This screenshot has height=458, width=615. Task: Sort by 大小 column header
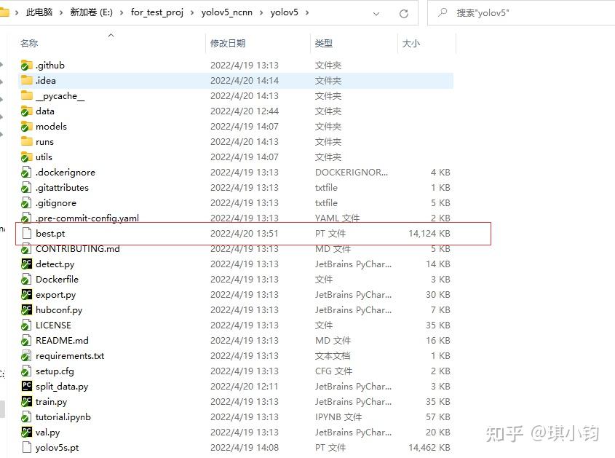pyautogui.click(x=411, y=44)
